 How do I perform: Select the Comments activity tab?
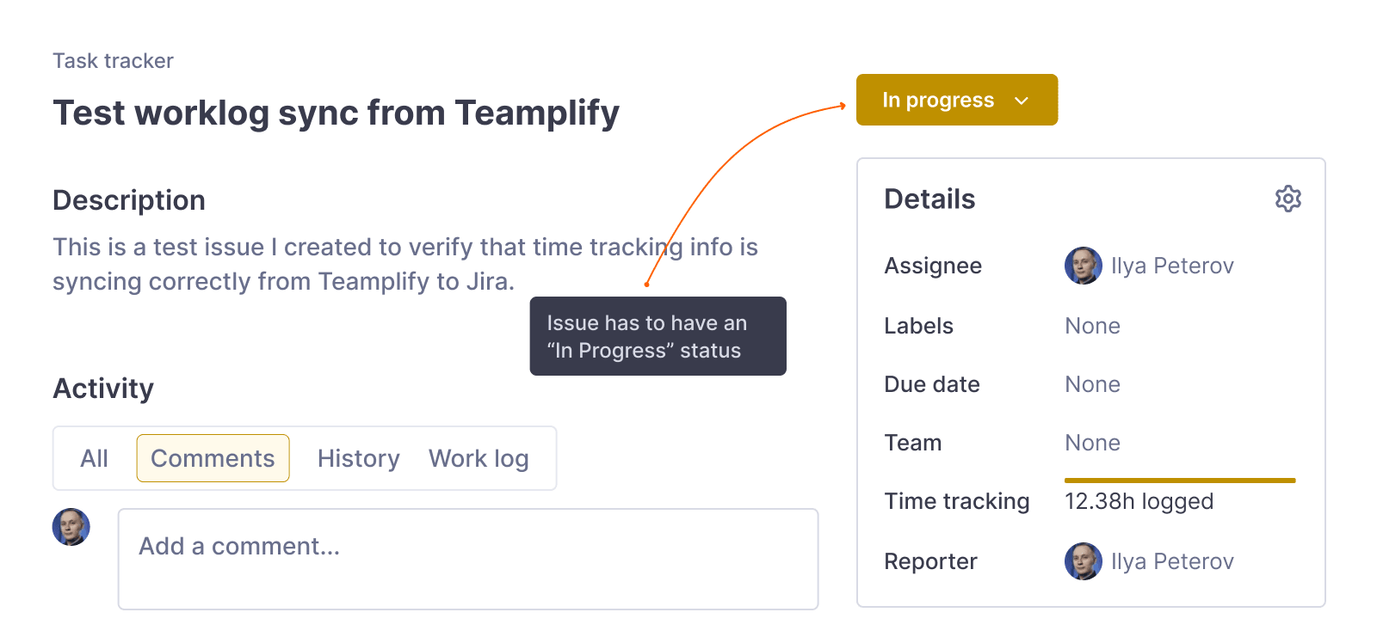click(213, 458)
